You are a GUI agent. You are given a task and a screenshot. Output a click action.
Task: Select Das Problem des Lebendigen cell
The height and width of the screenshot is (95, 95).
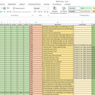pos(58,39)
